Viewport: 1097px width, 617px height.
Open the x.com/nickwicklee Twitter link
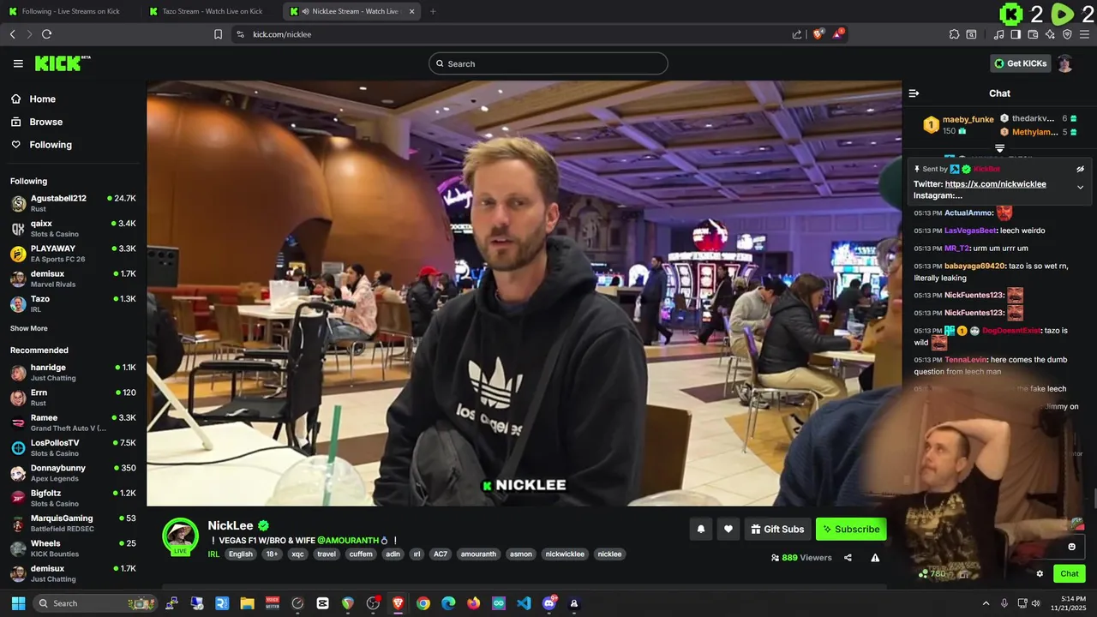coord(995,184)
